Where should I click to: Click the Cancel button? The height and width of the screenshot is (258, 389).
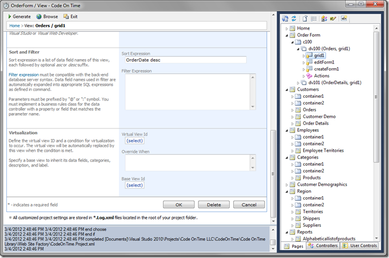coord(249,205)
